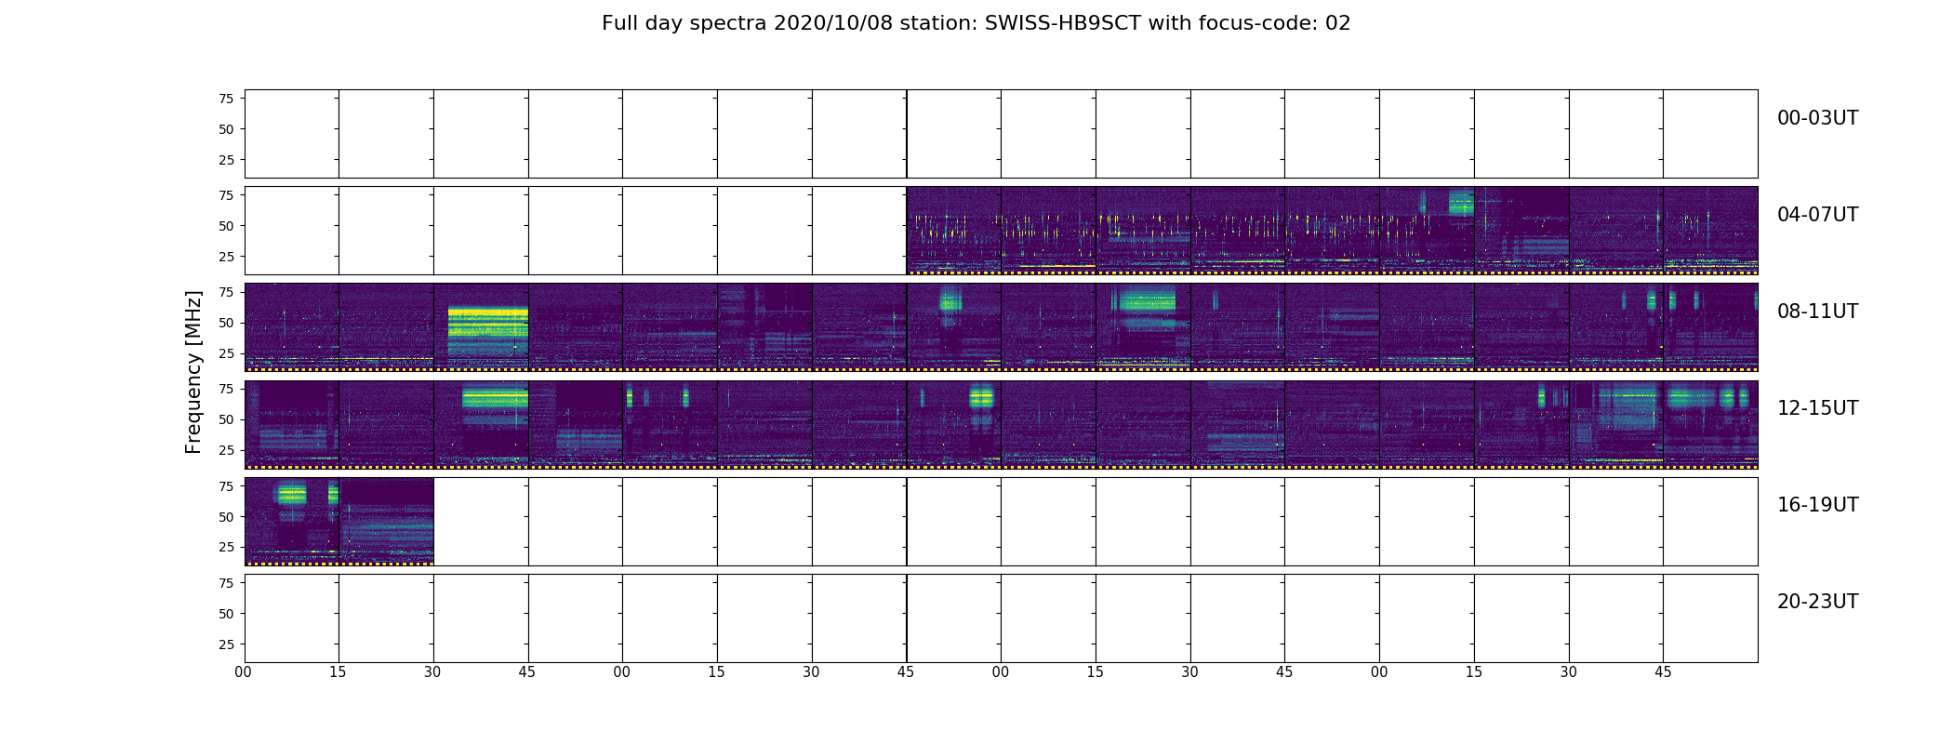Viewport: 1953px width, 744px height.
Task: Click the '16-19UT' row label
Action: tap(1817, 505)
